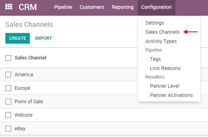Image resolution: width=208 pixels, height=137 pixels.
Task: Choose Settings from Configuration menu
Action: [155, 23]
